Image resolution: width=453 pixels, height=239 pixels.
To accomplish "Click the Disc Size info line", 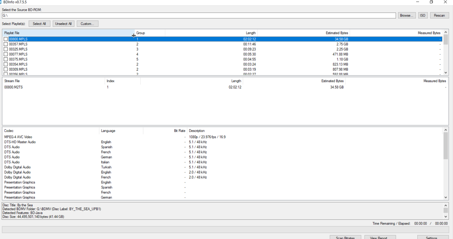I will pos(33,217).
